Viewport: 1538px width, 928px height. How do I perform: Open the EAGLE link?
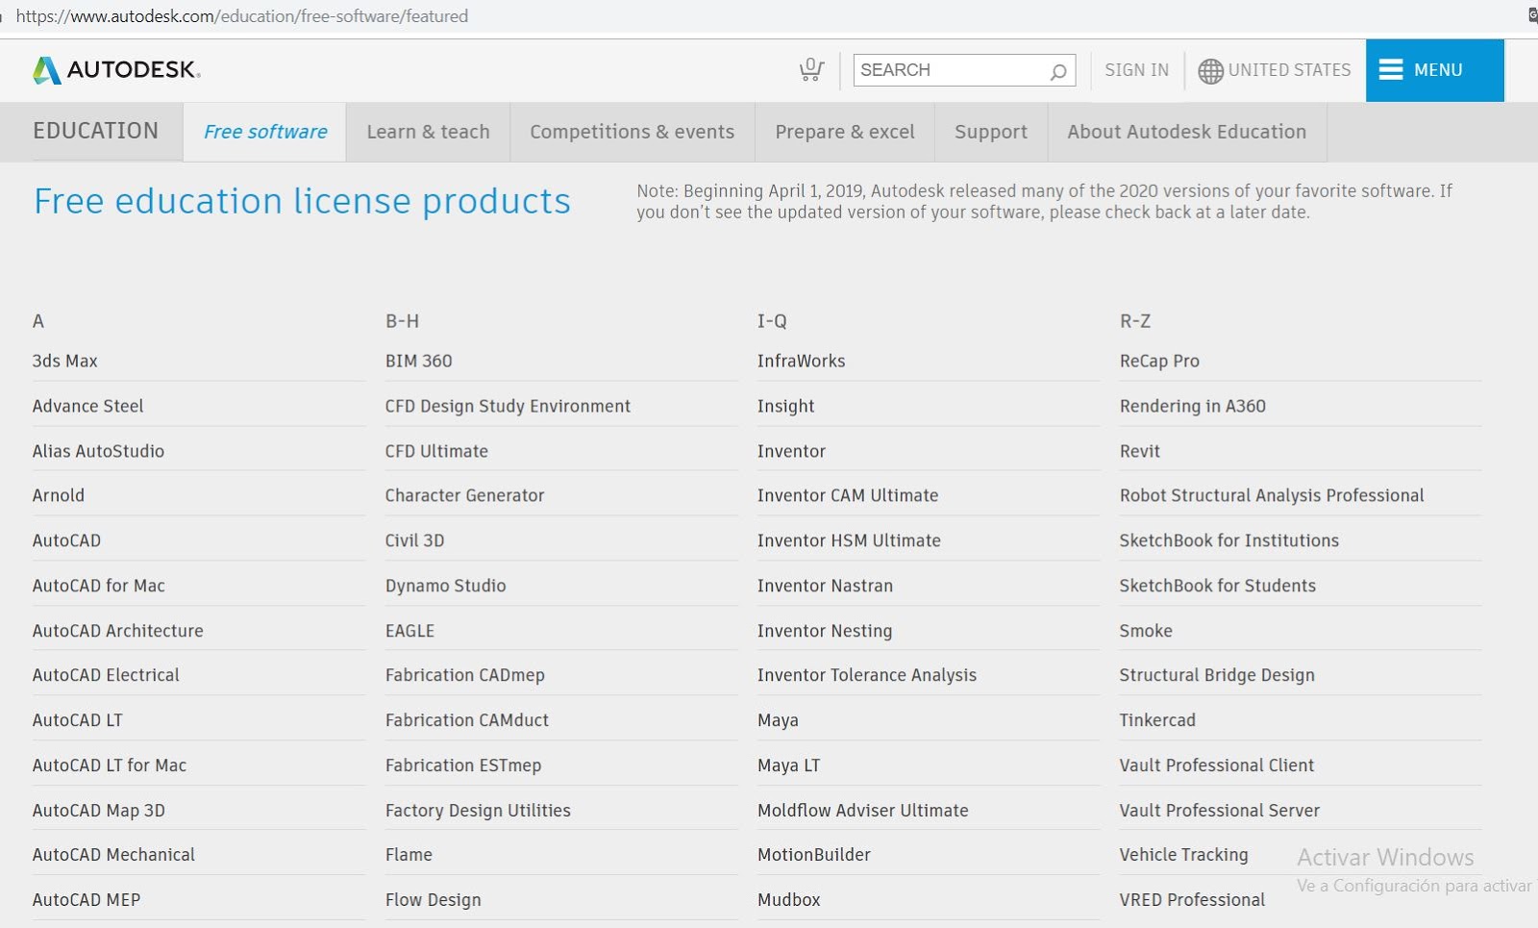[410, 631]
